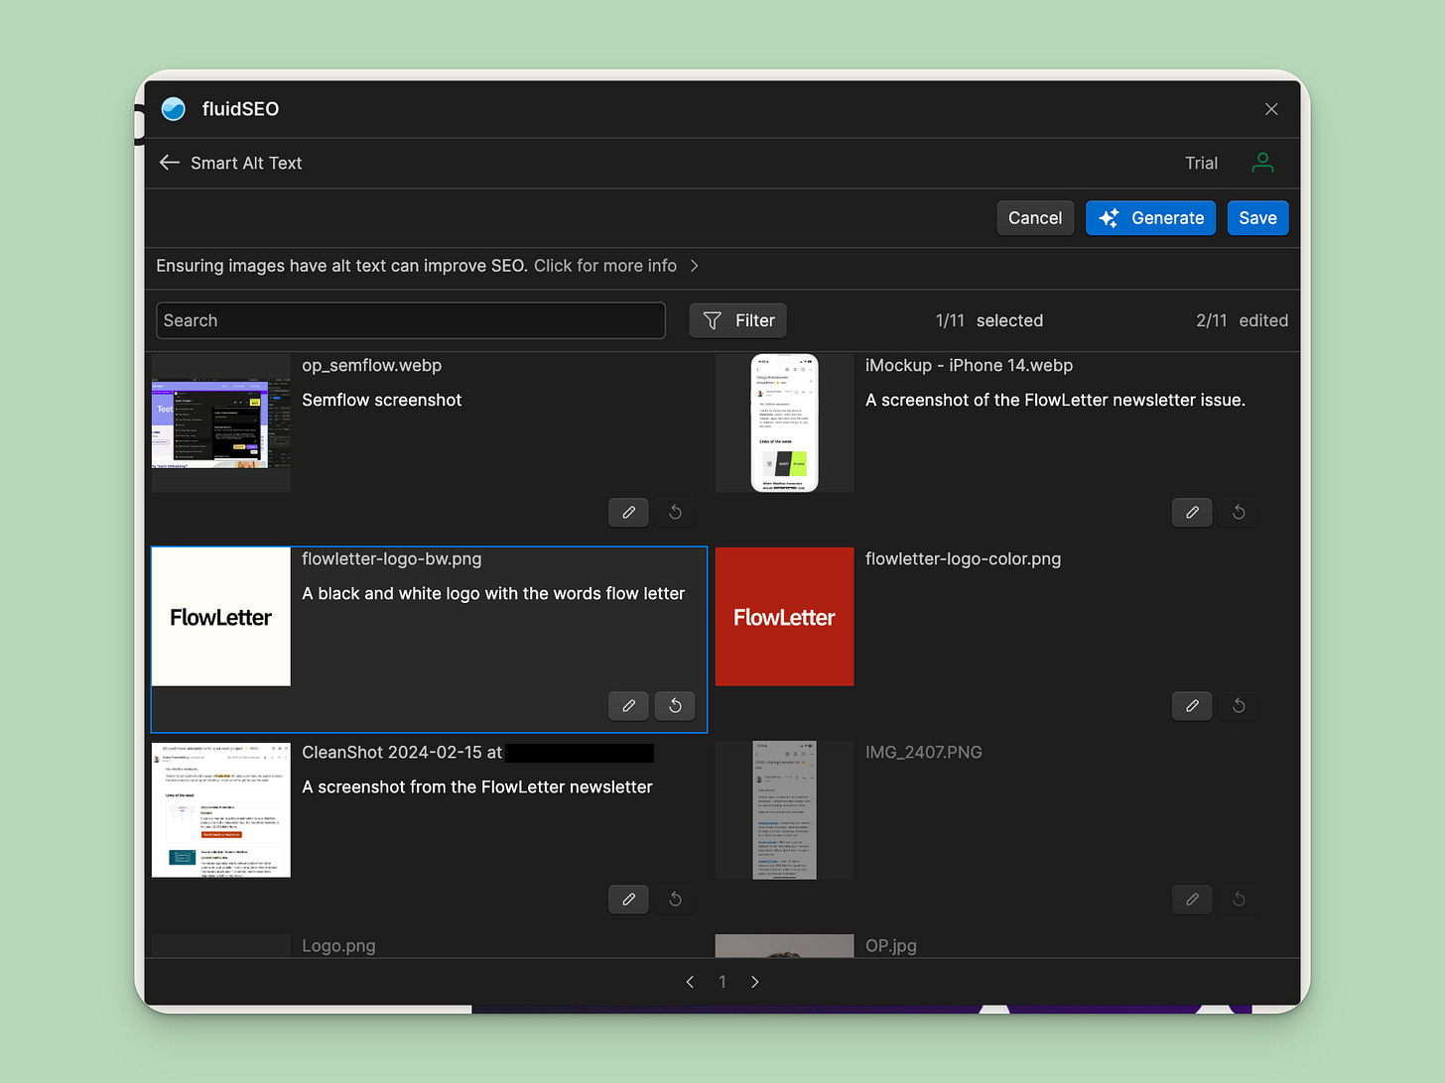Reset alt text for the CleanShot screenshot
This screenshot has height=1083, width=1445.
point(675,900)
